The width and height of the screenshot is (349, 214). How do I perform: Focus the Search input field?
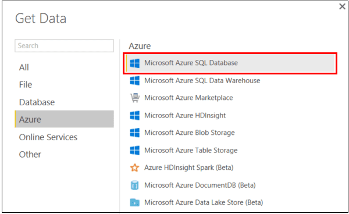(65, 45)
